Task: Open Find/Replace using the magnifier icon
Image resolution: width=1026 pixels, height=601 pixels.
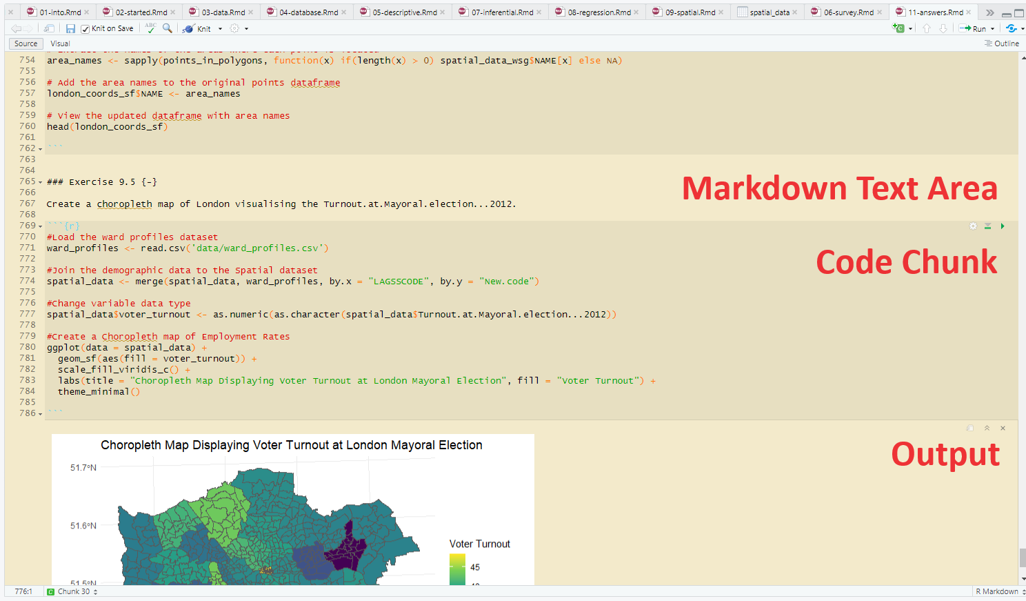Action: 166,28
